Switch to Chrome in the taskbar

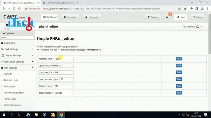pos(61,115)
